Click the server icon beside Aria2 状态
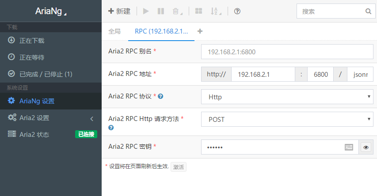The height and width of the screenshot is (196, 377). [12, 134]
